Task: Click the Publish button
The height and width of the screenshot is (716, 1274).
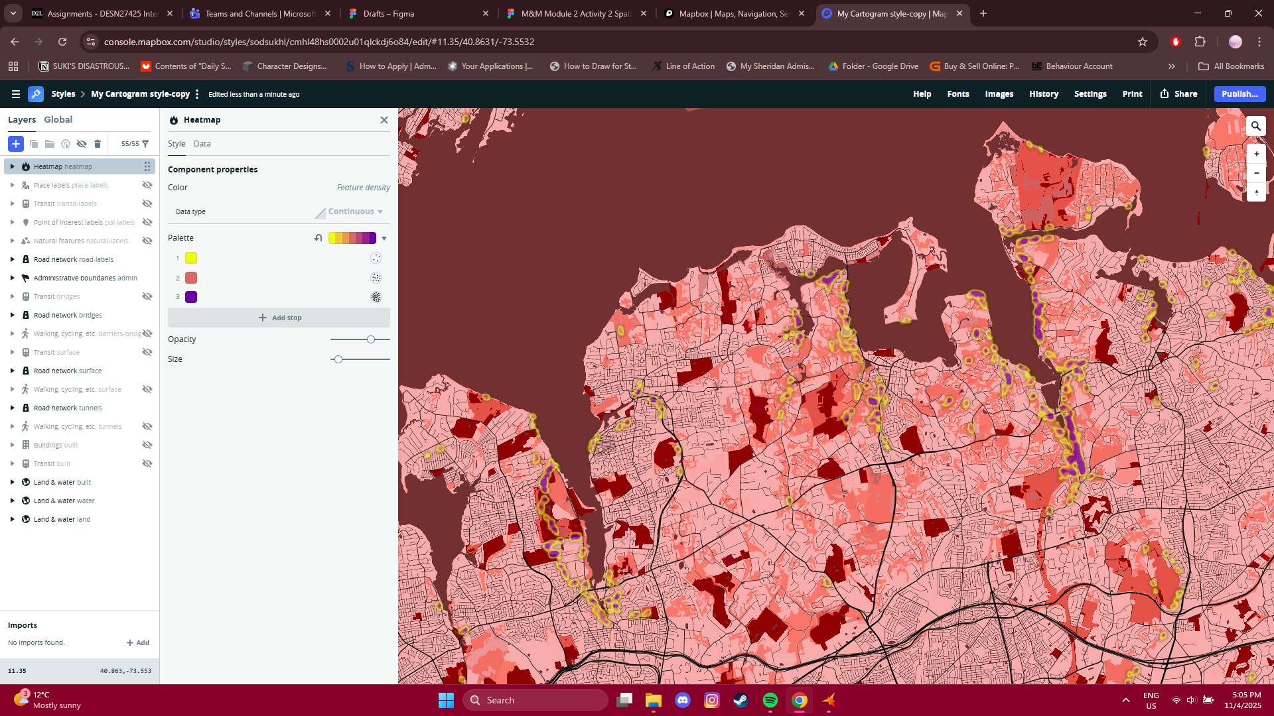Action: (1239, 93)
